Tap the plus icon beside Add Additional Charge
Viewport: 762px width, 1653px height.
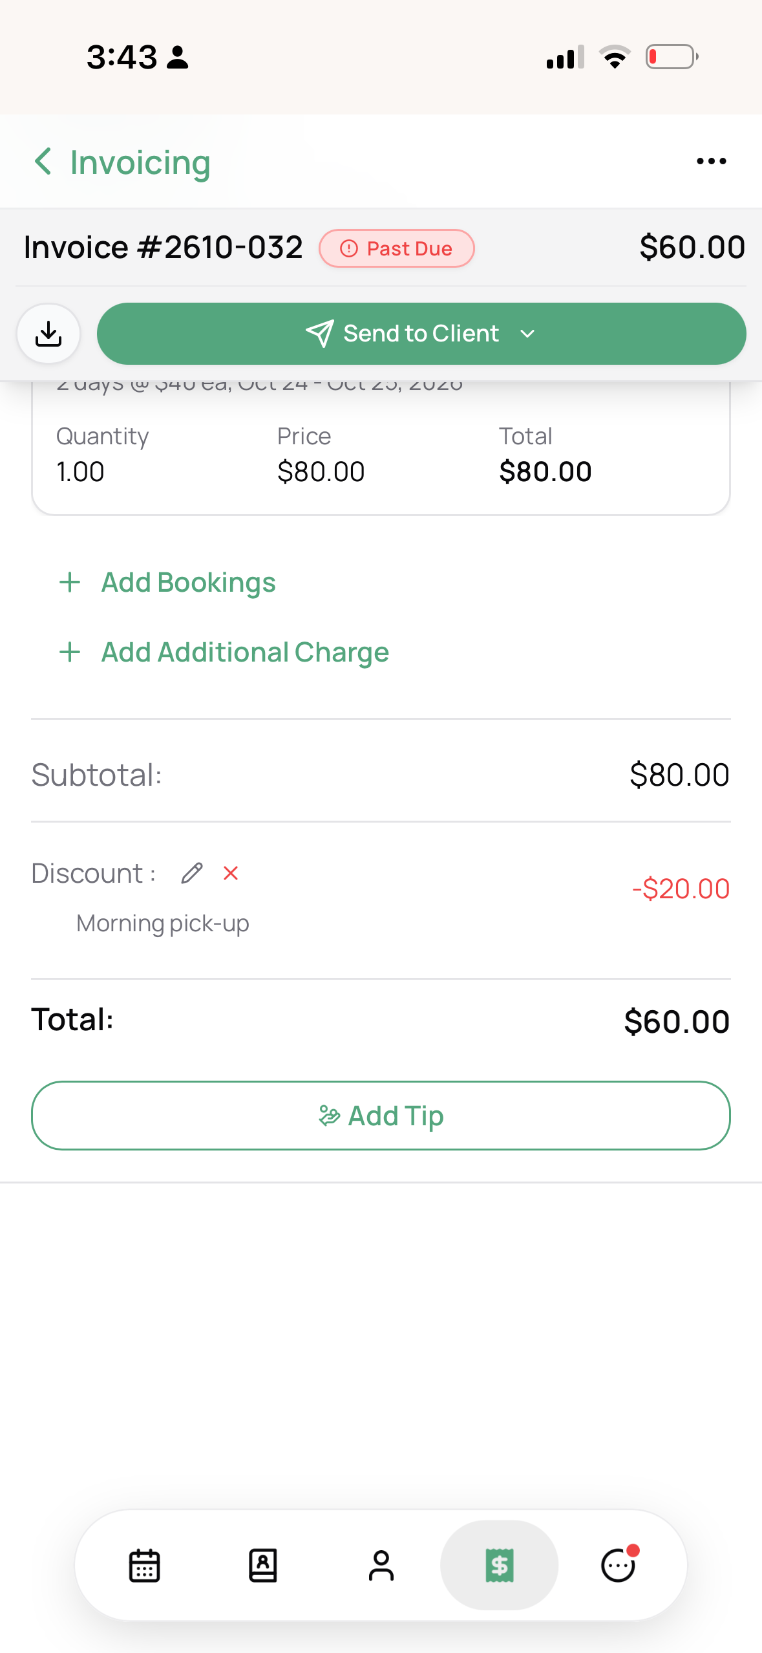(x=70, y=652)
